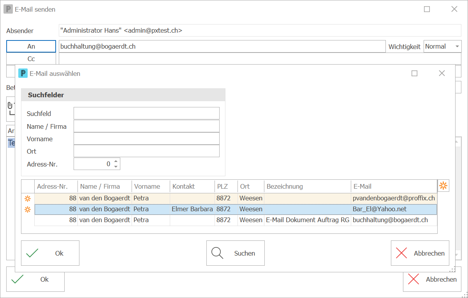Focus the Ort input field
The width and height of the screenshot is (468, 298).
(x=146, y=151)
